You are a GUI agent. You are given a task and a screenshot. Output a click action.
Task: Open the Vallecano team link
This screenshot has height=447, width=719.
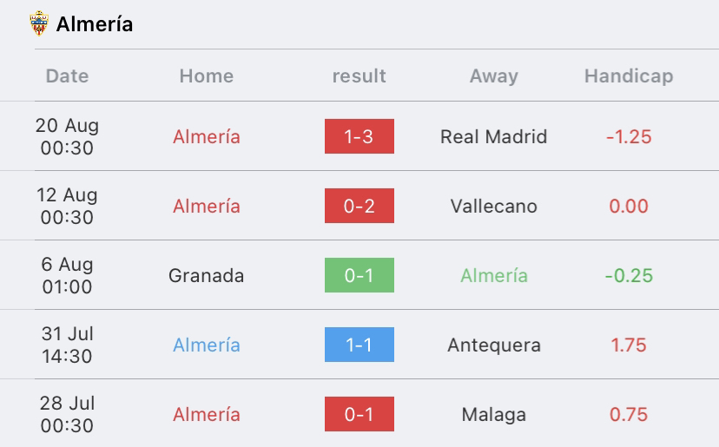click(494, 207)
